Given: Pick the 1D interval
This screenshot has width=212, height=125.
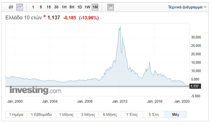Looking at the screenshot, I should (79, 7).
